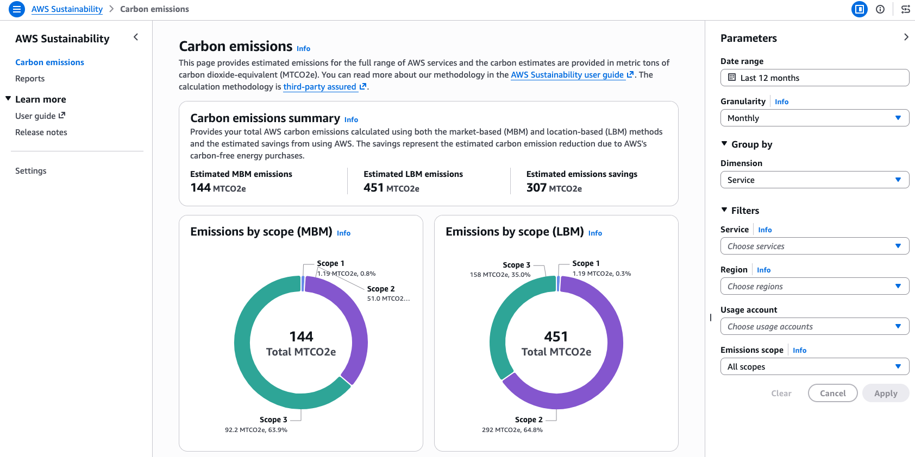Open the preferences sliders icon top right
This screenshot has height=457, width=915.
click(905, 9)
